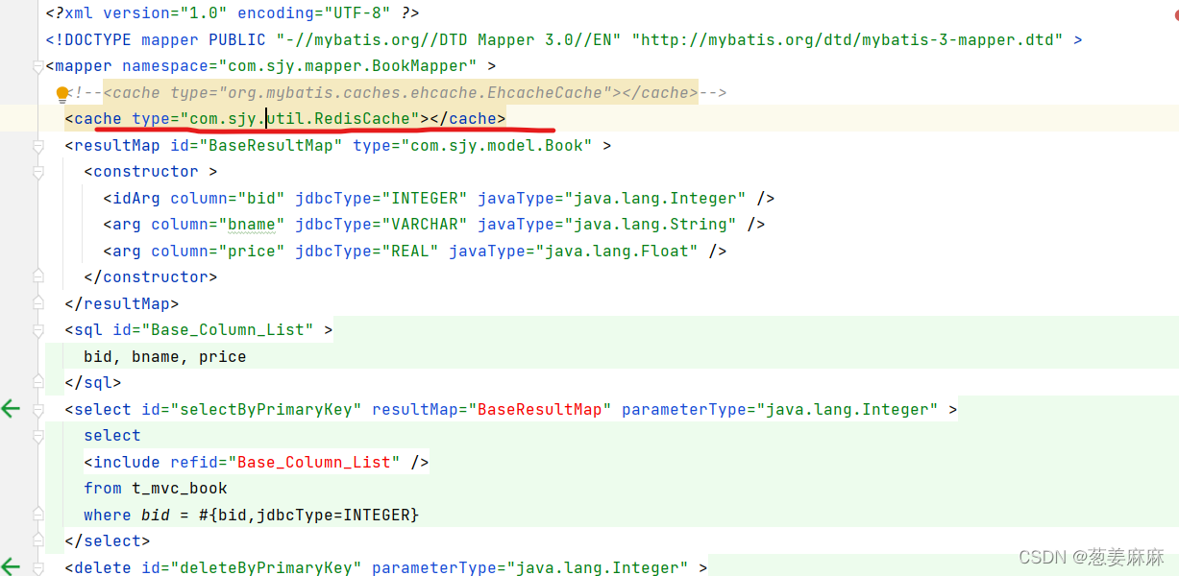
Task: Click the "-//mybatis.org//DTD Mapper 3.0//EN" string
Action: 449,40
